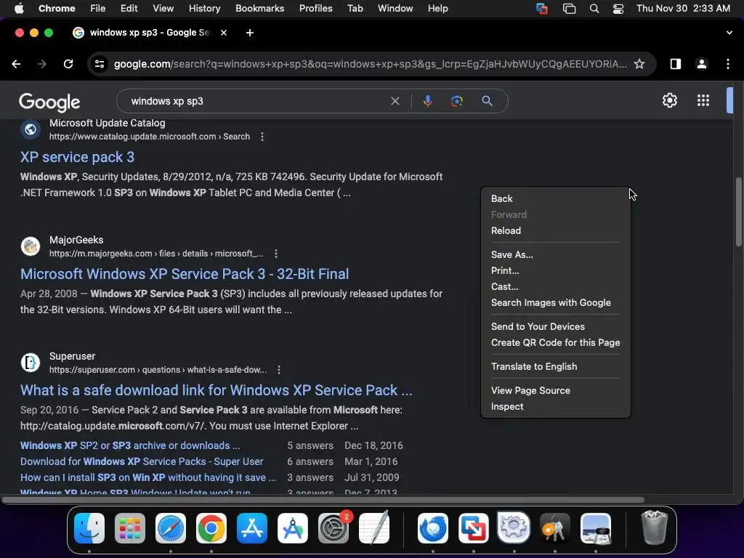Select Save As... in the context menu
This screenshot has width=744, height=558.
coord(556,255)
